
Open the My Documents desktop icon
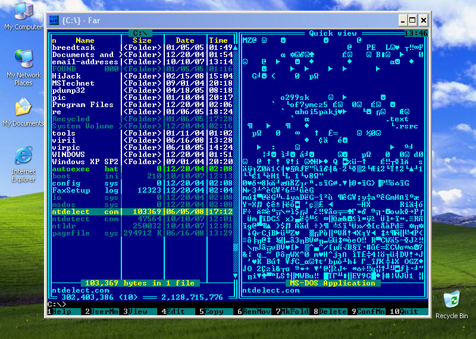23,112
